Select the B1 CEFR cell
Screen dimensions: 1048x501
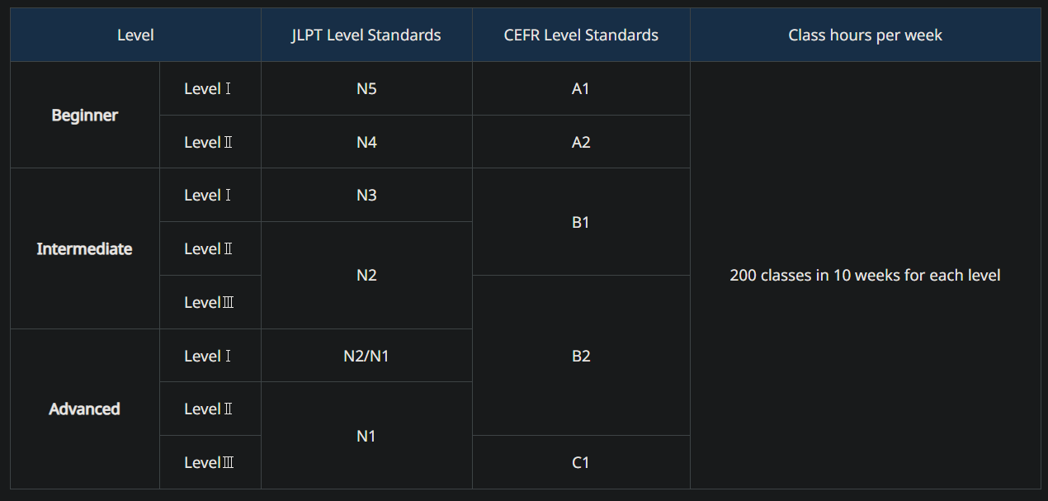click(x=581, y=222)
